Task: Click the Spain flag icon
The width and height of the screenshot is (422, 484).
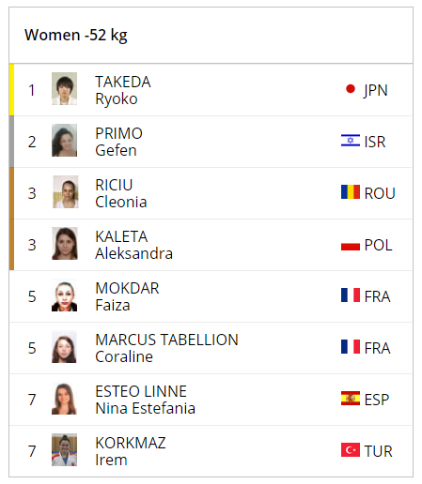Action: [x=351, y=399]
